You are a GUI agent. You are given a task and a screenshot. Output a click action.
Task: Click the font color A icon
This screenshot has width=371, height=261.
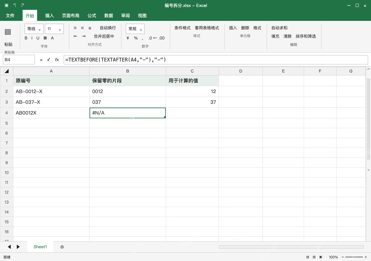tap(52, 38)
